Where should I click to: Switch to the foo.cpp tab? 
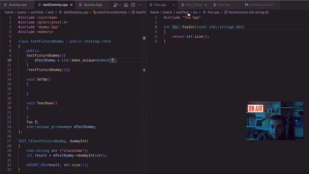point(160,5)
